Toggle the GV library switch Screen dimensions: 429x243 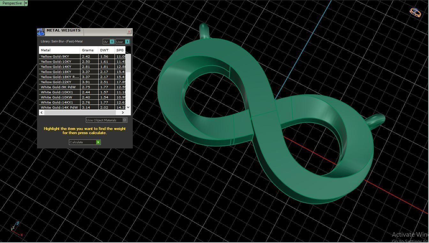tap(109, 42)
